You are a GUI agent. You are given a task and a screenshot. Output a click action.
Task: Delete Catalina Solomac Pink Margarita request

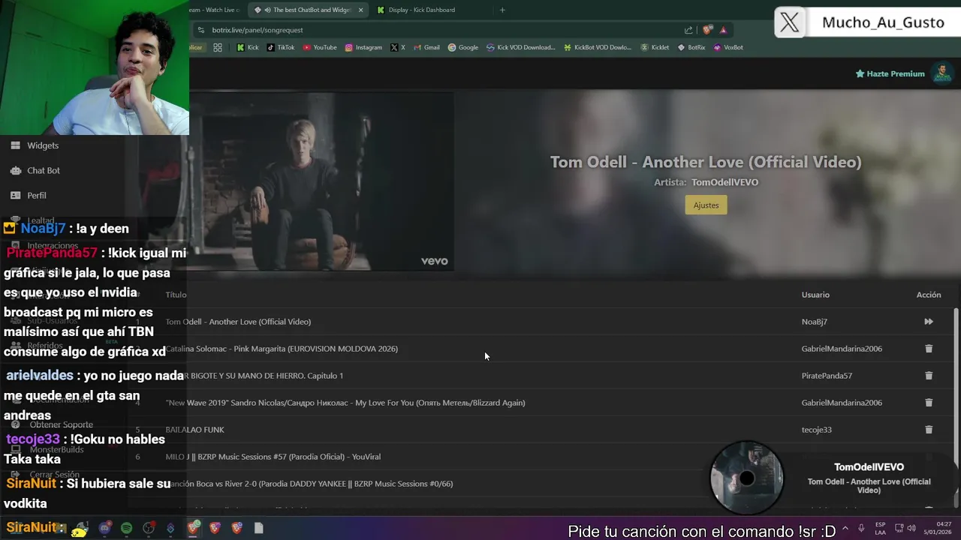coord(929,349)
